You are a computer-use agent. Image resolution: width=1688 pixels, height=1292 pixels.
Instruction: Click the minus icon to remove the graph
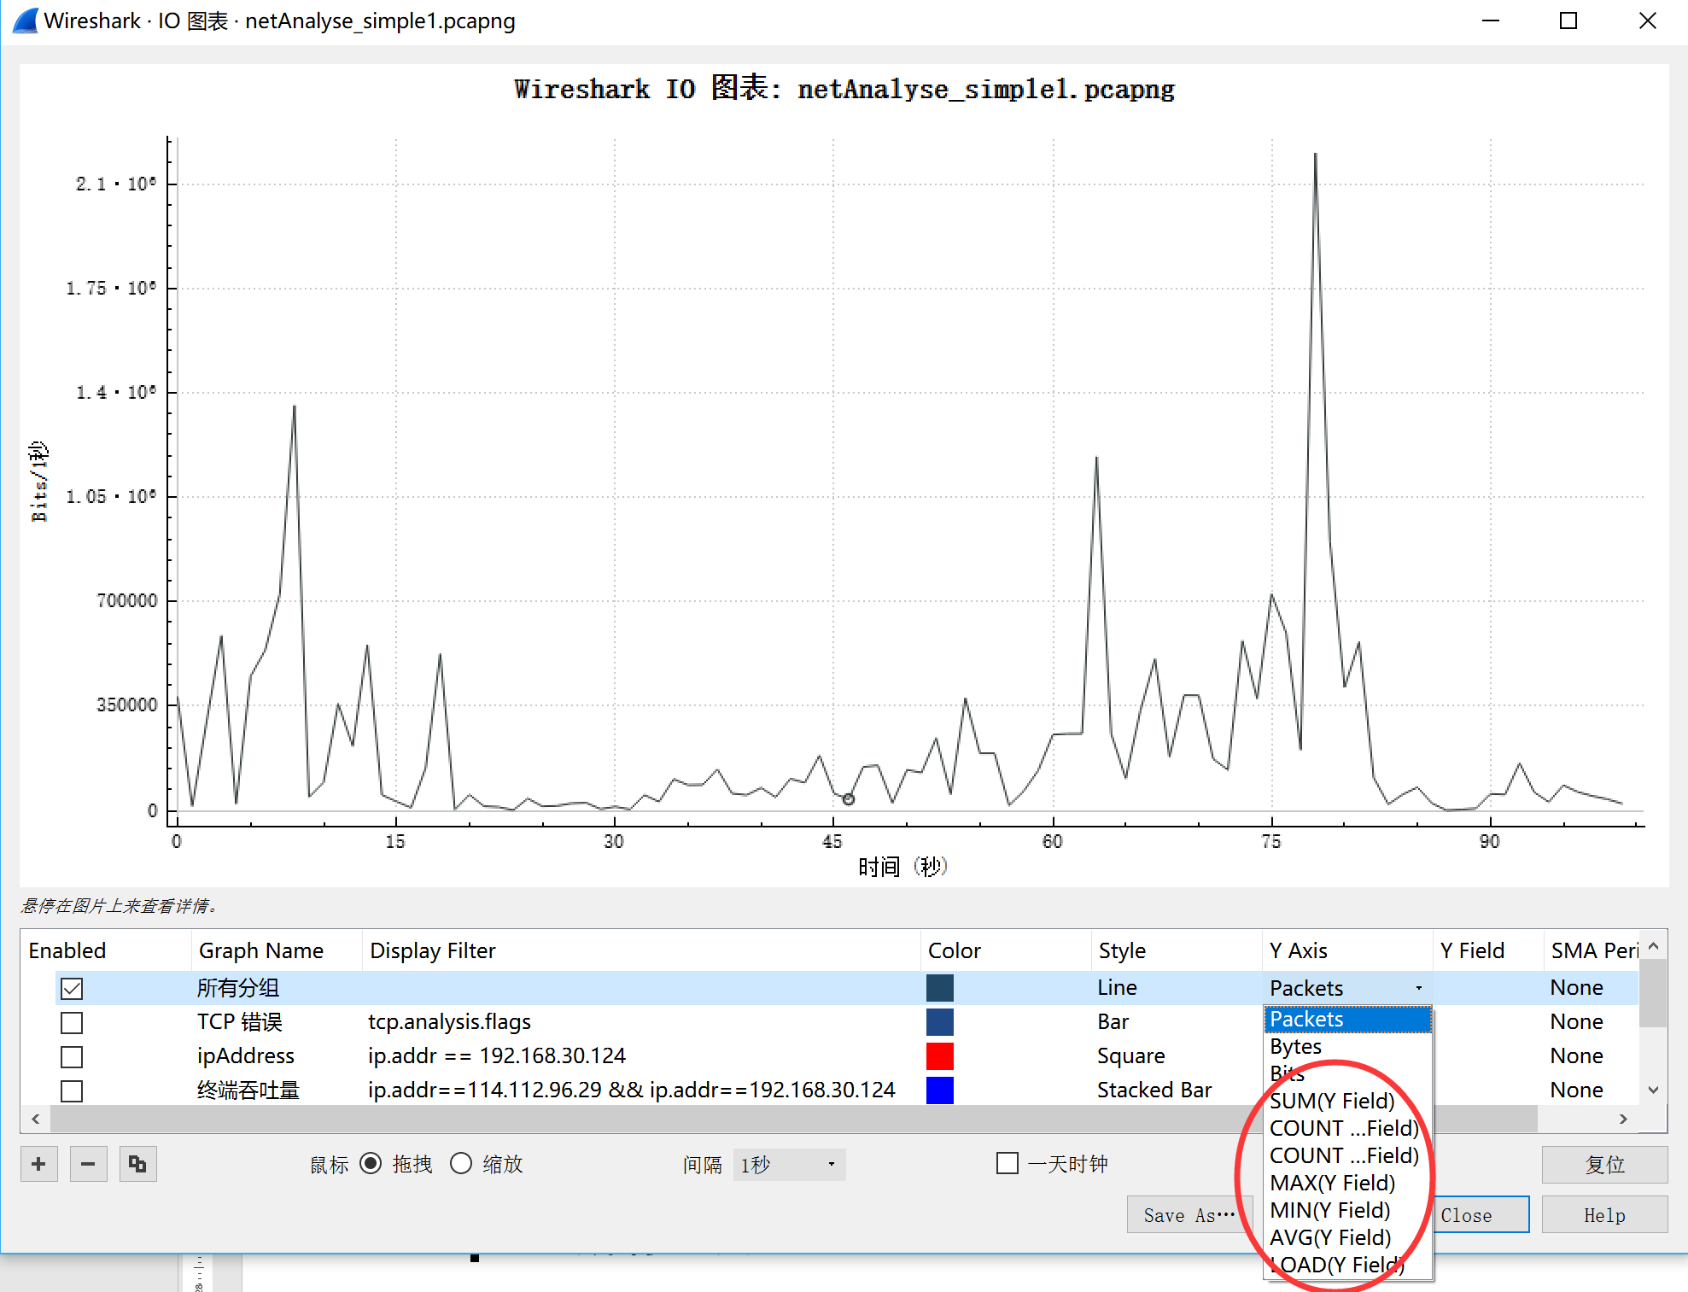(88, 1164)
